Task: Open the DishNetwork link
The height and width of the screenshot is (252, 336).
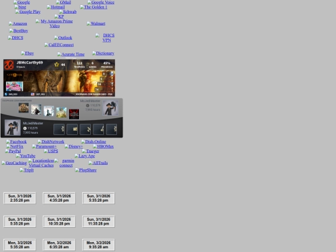Action: (51, 142)
